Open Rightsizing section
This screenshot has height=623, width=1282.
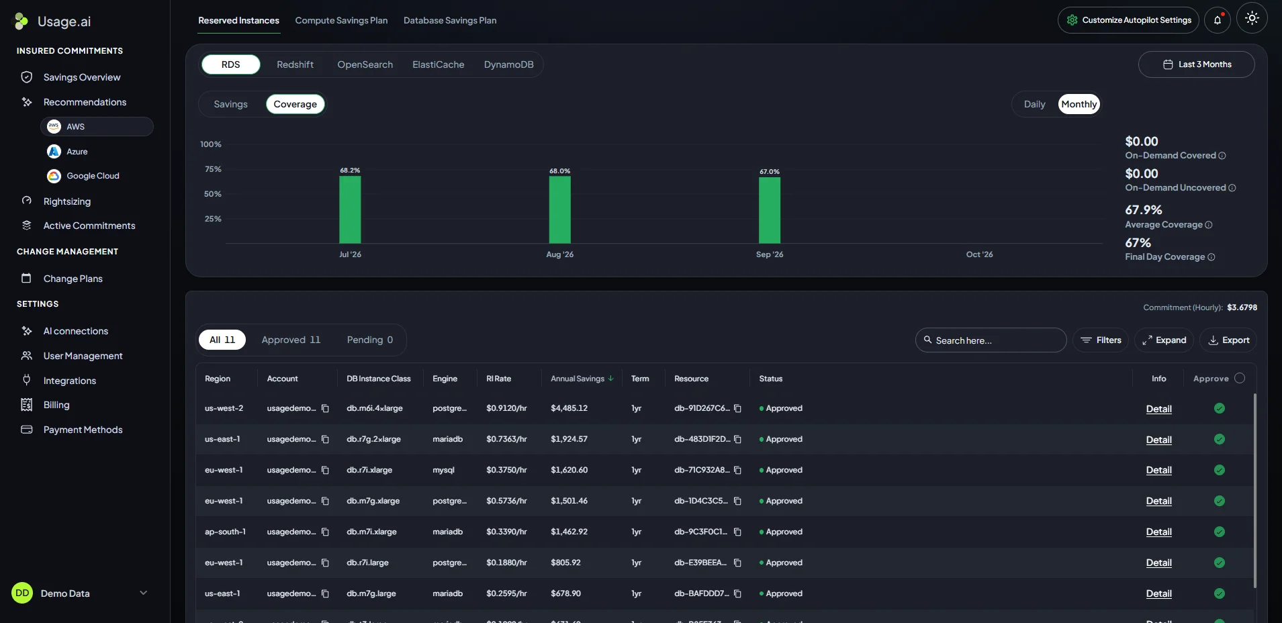(x=67, y=201)
